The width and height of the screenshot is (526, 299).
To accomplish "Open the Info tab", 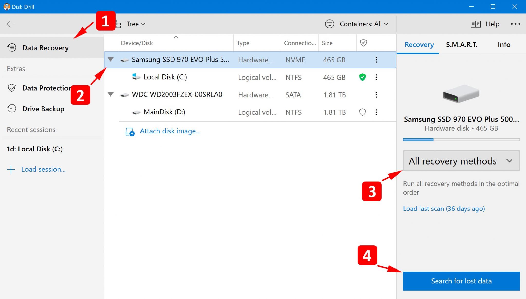I will [x=503, y=44].
